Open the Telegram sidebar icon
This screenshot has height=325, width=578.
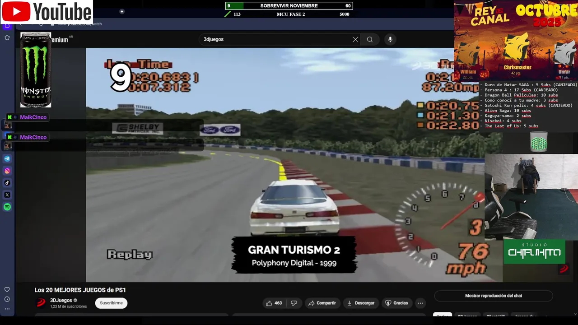[x=7, y=159]
